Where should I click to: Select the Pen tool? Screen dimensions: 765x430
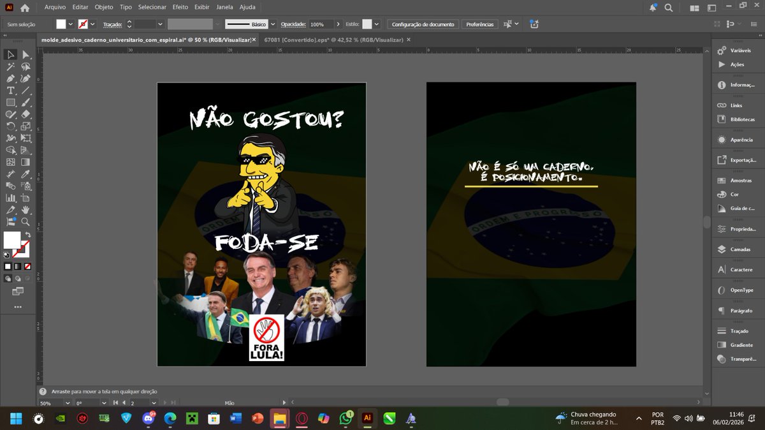tap(11, 78)
